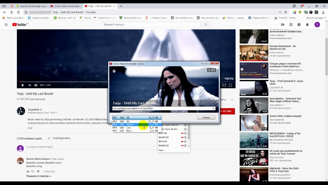Open METALWINGS Crying of the Sun video
Viewport: 328px width, 185px height.
point(254,140)
